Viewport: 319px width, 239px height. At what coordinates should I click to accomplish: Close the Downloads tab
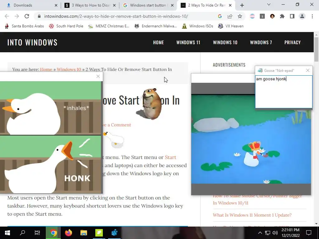[x=56, y=5]
